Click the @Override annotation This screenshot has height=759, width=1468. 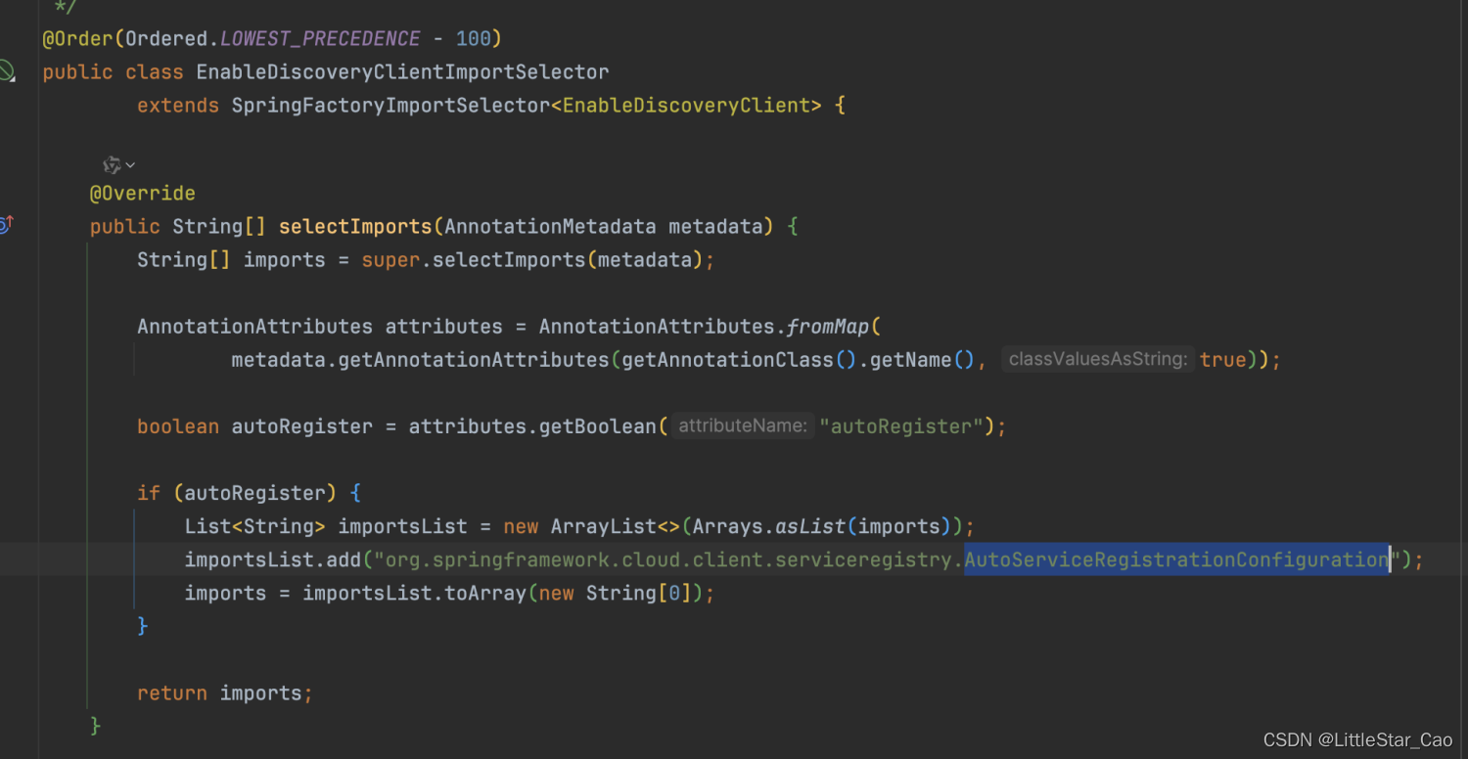pyautogui.click(x=143, y=194)
